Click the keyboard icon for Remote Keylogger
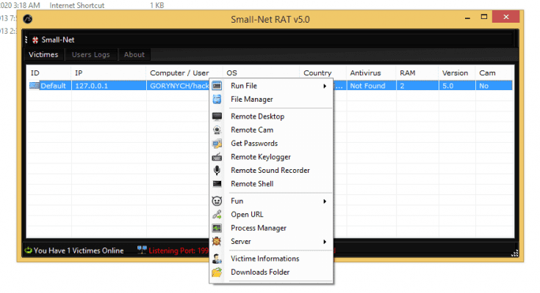The height and width of the screenshot is (293, 540). [x=217, y=157]
